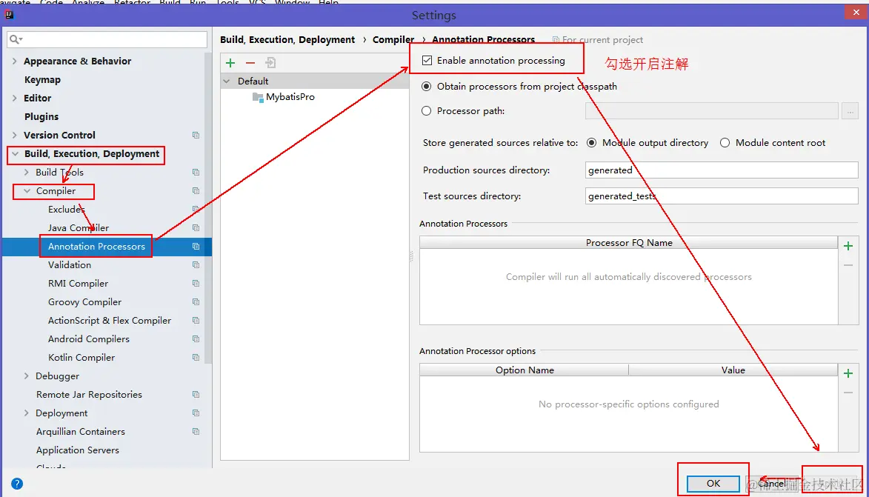Close the Settings dialog
Screen dimensions: 869x497
856,12
